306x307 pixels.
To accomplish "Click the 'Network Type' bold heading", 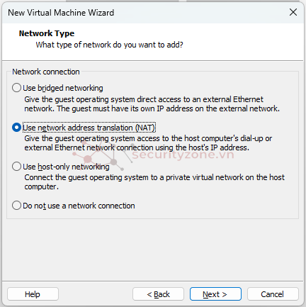I will click(x=47, y=33).
